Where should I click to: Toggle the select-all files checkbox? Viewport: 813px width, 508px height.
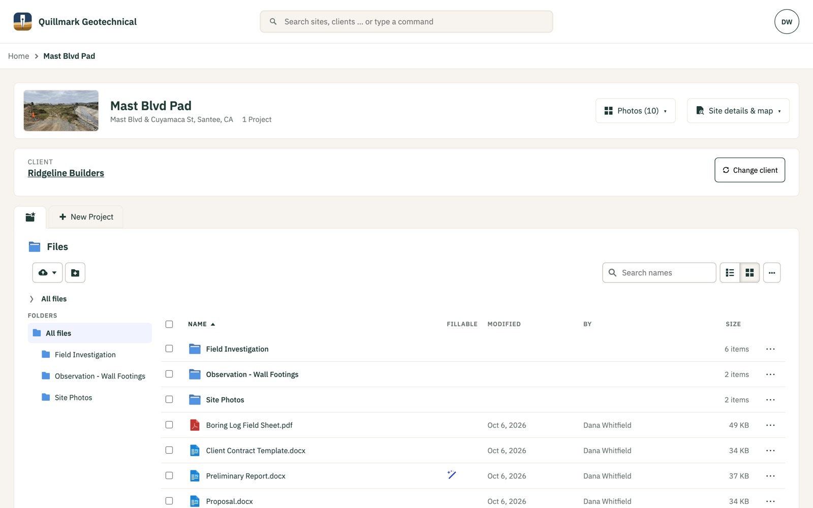point(169,324)
